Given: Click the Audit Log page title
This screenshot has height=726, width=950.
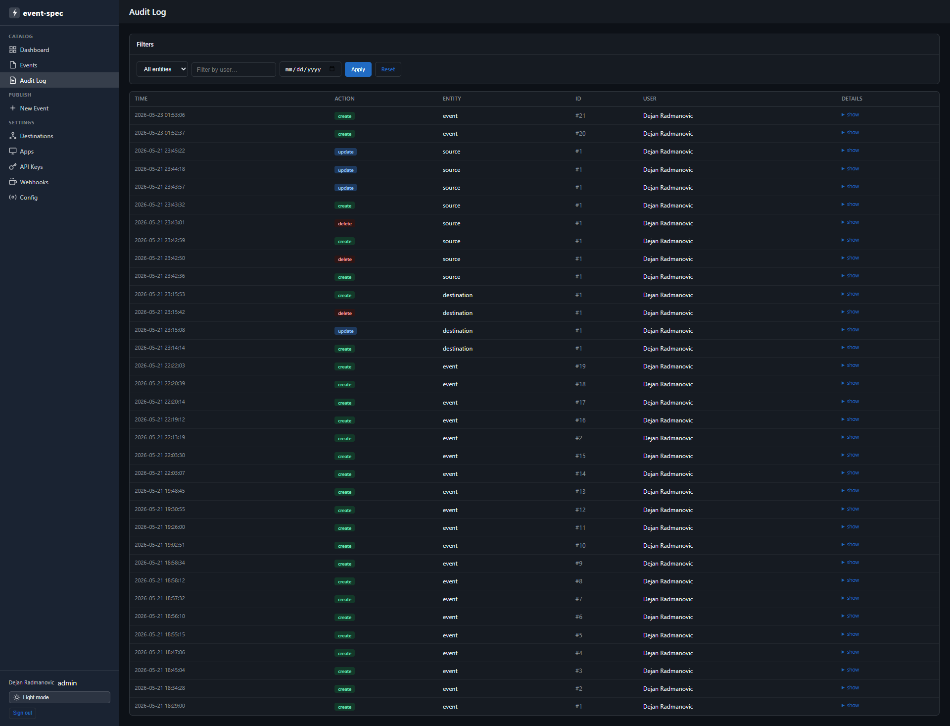Looking at the screenshot, I should [x=147, y=12].
